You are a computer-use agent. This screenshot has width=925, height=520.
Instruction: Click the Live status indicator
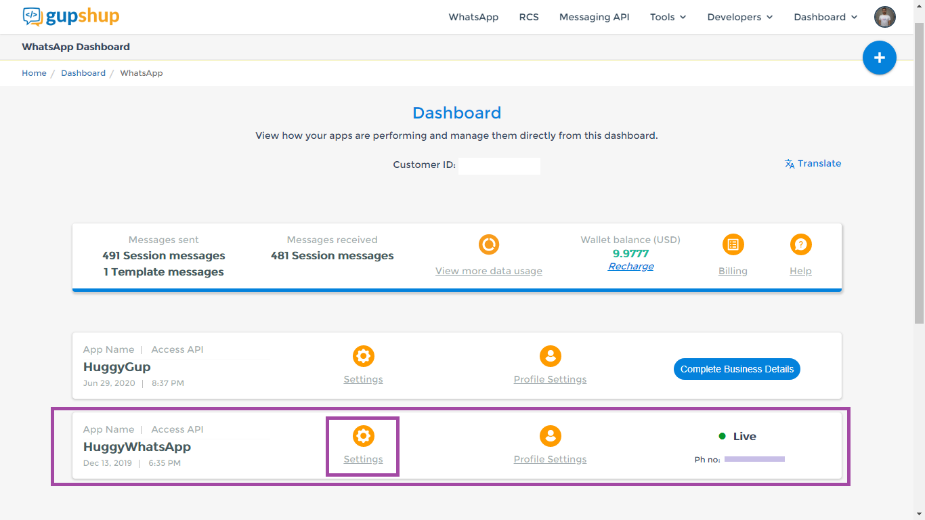(737, 437)
